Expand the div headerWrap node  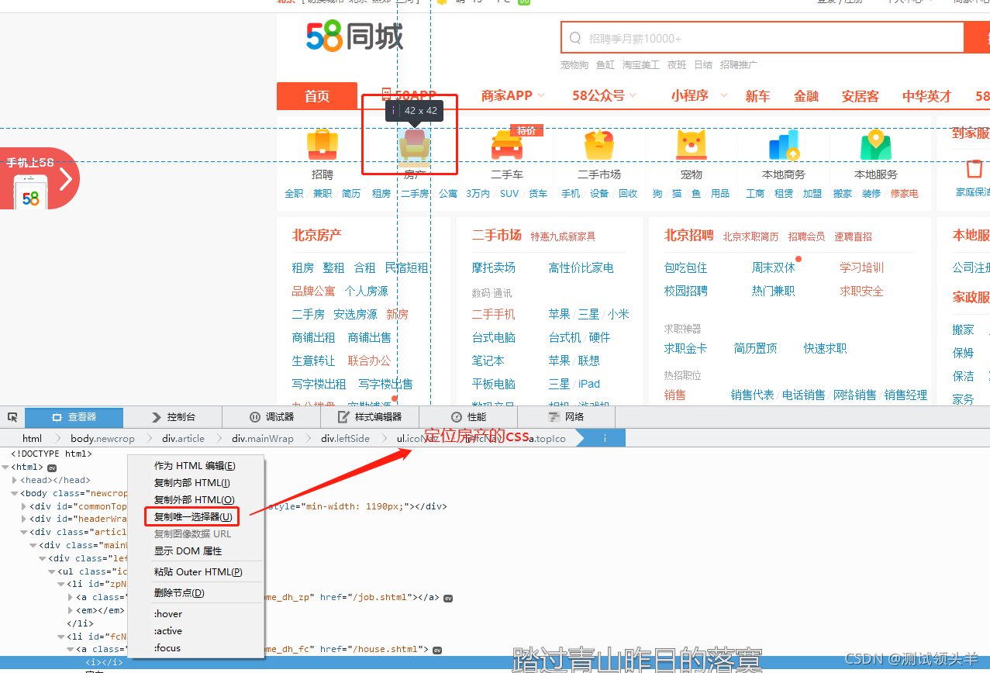coord(24,519)
